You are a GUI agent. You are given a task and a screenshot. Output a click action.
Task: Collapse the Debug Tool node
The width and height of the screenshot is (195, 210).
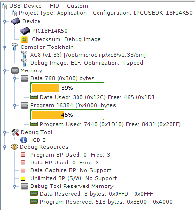(x=5, y=133)
